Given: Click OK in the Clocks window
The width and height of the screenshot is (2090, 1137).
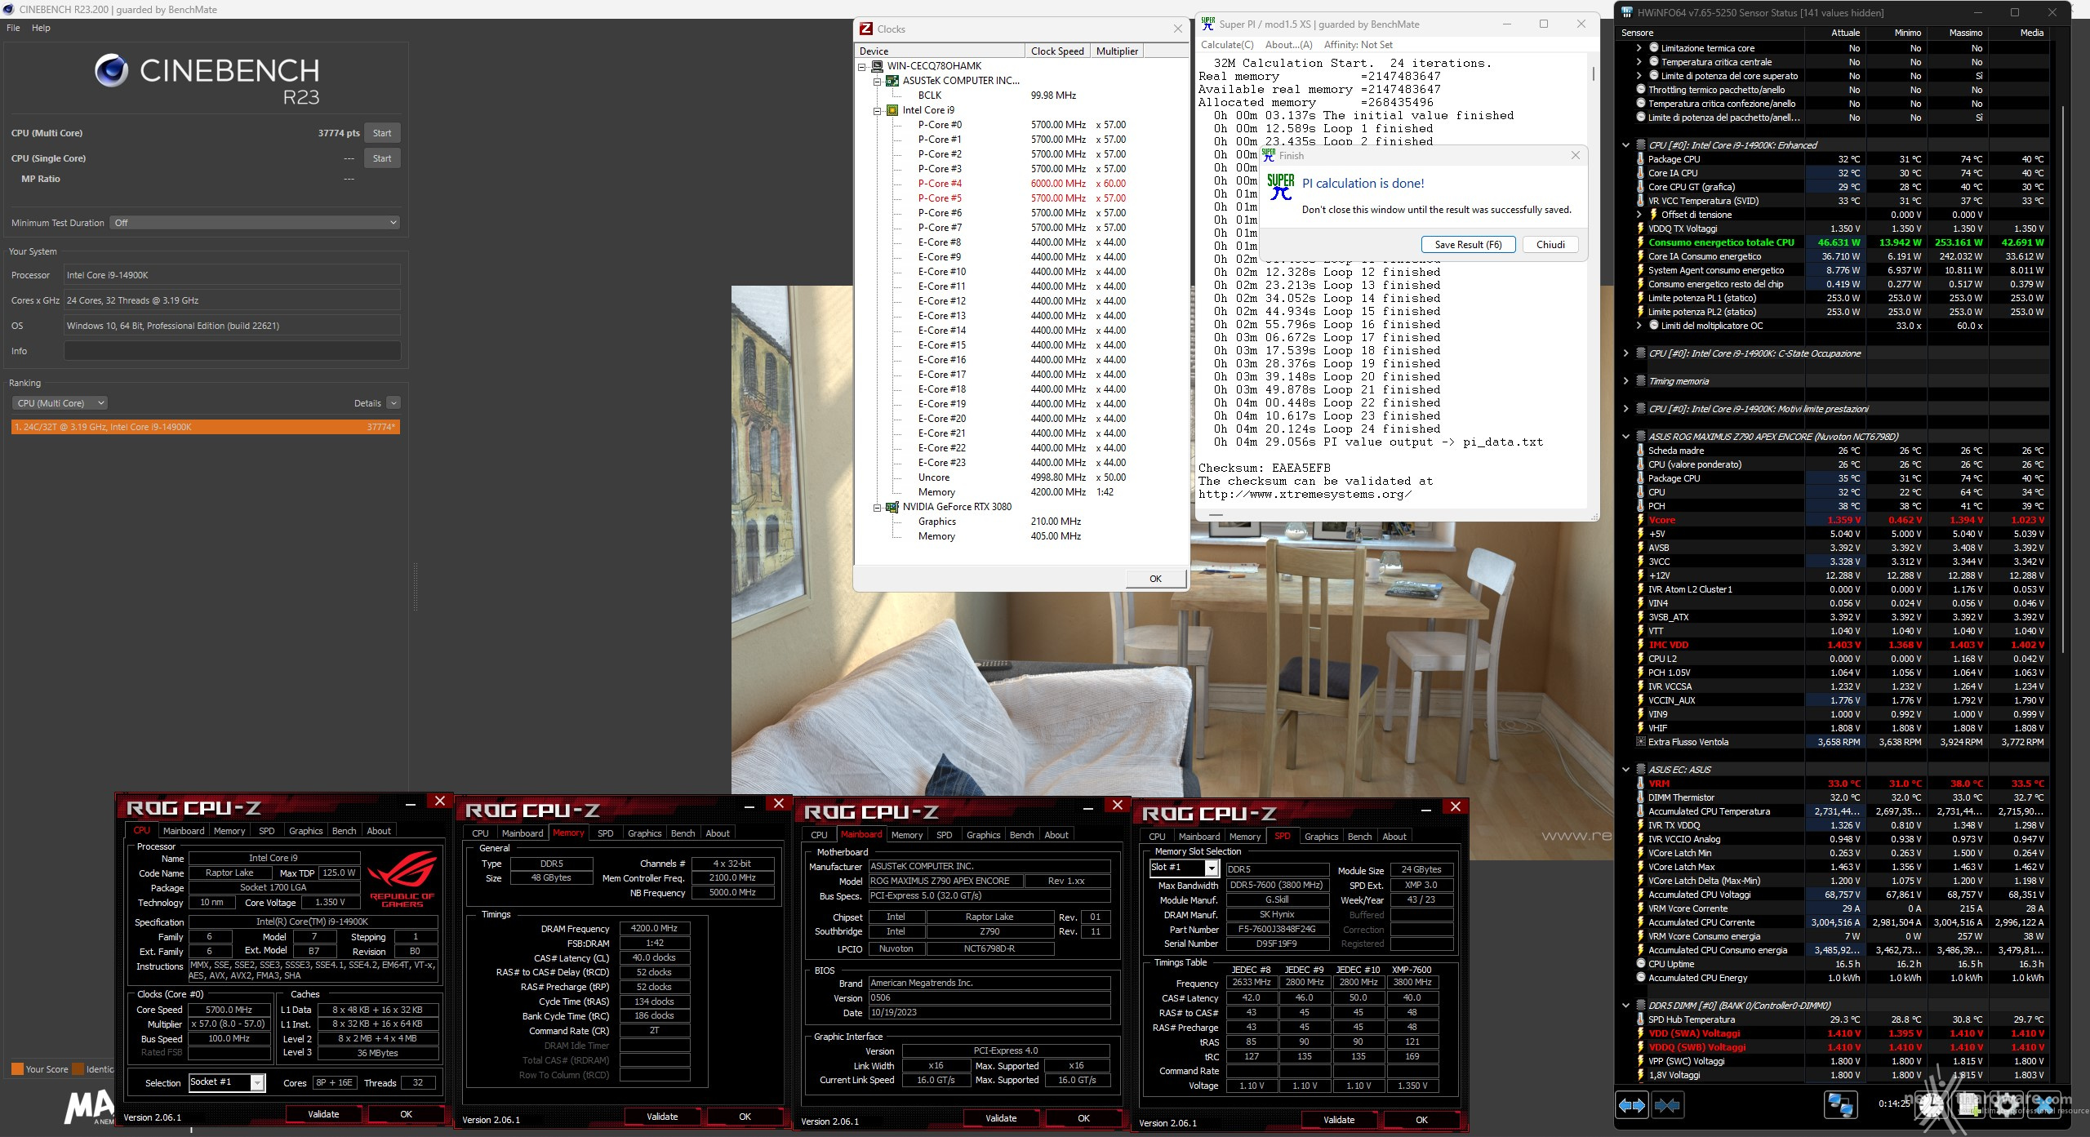Looking at the screenshot, I should tap(1155, 579).
